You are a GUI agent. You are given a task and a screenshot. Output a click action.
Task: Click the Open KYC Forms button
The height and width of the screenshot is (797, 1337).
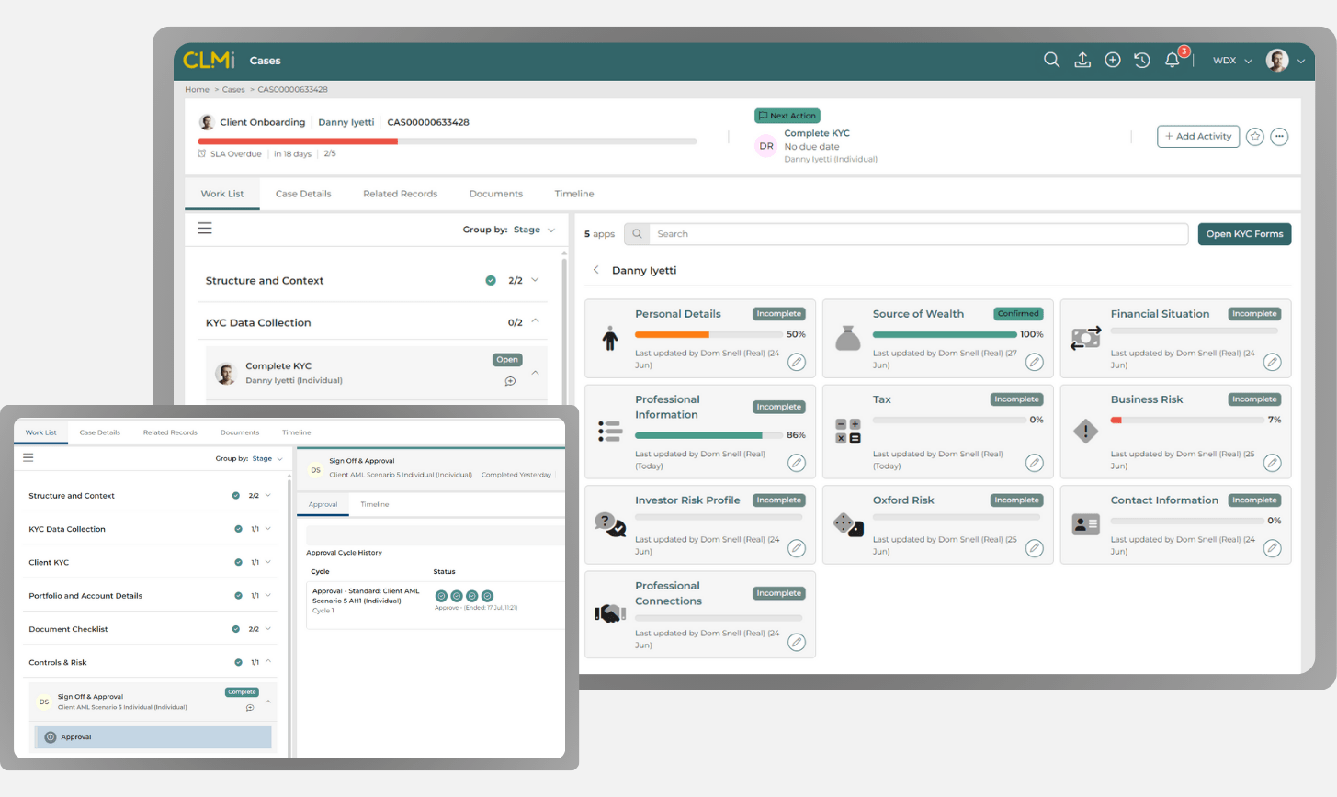(x=1243, y=233)
